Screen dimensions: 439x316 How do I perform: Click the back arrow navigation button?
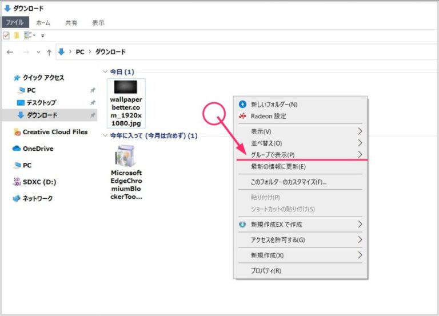[10, 52]
